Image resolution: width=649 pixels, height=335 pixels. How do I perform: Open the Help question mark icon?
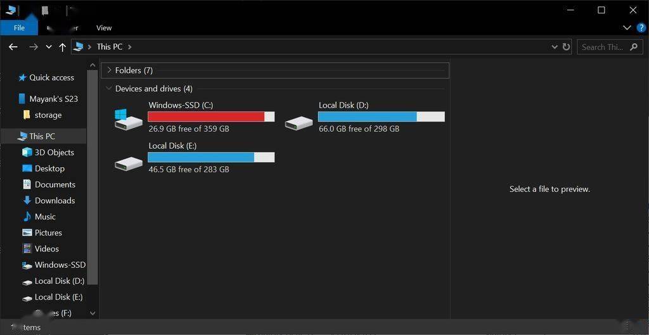(x=641, y=28)
